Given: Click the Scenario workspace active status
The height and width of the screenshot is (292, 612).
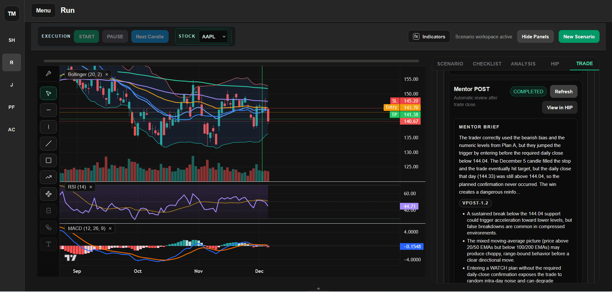Looking at the screenshot, I should tap(484, 37).
